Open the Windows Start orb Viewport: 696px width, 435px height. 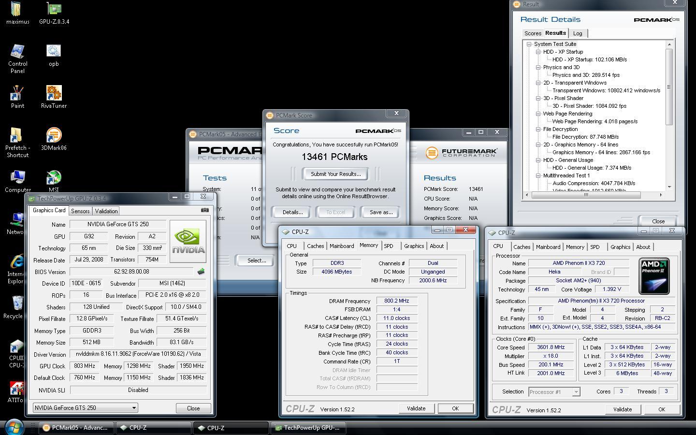pos(14,427)
